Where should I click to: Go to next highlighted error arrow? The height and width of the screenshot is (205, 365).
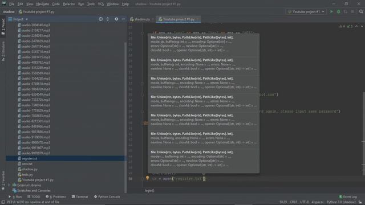[362, 26]
